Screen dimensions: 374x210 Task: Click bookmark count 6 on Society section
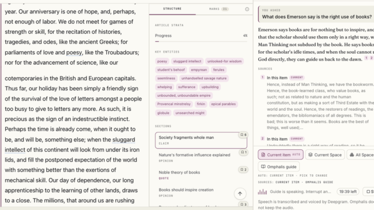tap(244, 135)
